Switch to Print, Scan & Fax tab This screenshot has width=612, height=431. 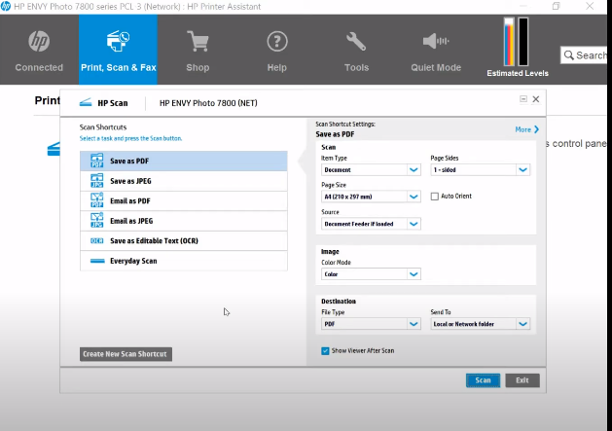(x=118, y=49)
